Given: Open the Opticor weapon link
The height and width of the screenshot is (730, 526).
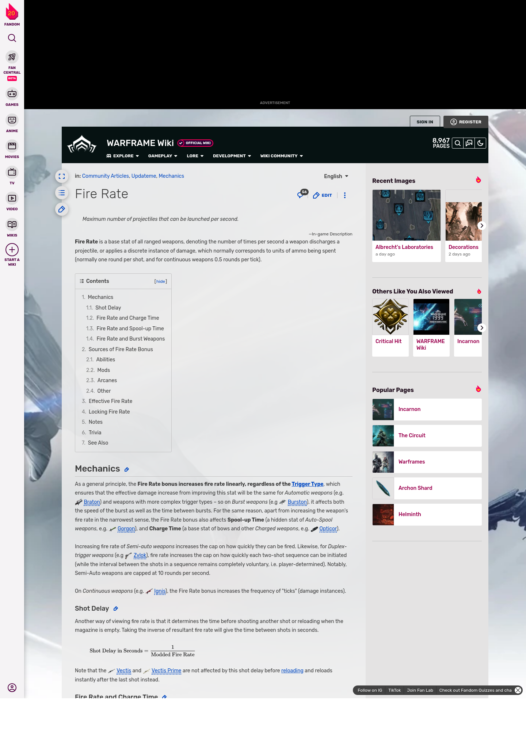Looking at the screenshot, I should coord(328,529).
